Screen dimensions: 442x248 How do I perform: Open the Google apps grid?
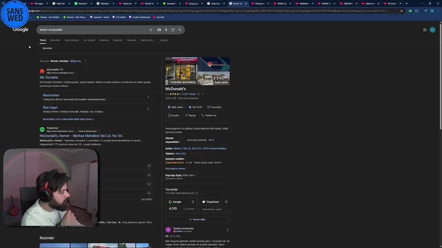(425, 30)
